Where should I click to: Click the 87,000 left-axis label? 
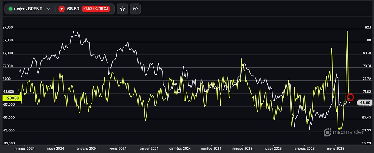[x=7, y=28]
